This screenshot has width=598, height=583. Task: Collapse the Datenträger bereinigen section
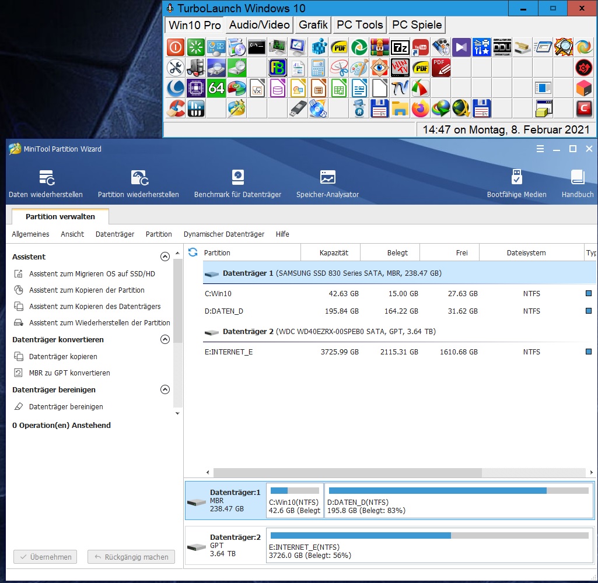pos(165,389)
